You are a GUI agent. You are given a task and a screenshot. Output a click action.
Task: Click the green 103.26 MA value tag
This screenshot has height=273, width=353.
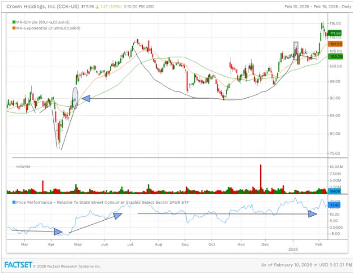[x=335, y=56]
